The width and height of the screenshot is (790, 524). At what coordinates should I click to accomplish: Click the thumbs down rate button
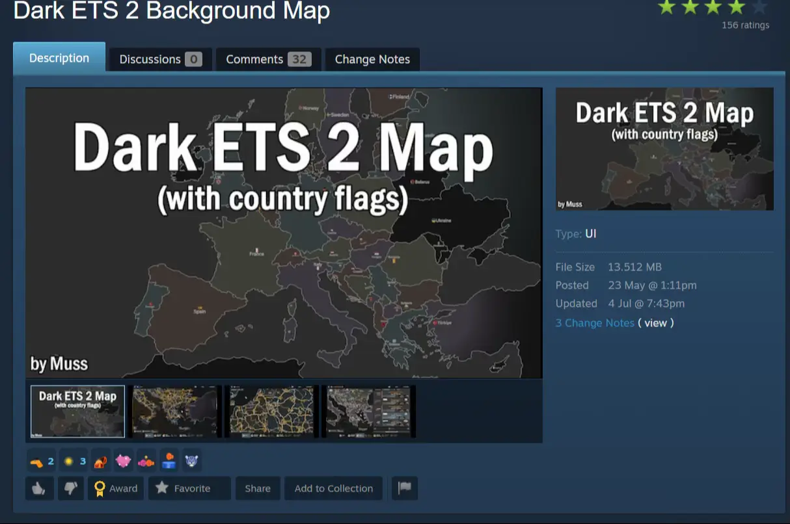[71, 488]
